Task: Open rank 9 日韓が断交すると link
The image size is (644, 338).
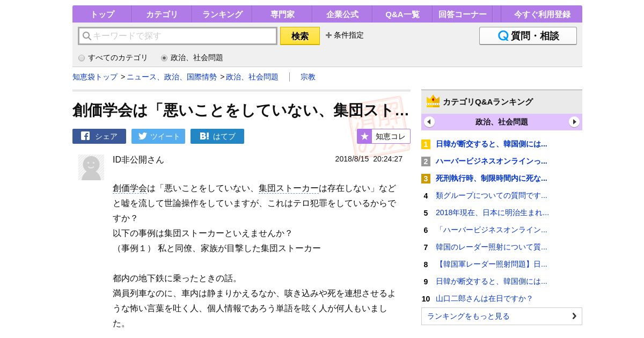Action: coord(492,282)
